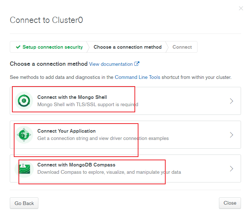
Task: Click the external link icon beside View documentation
Action: click(137, 64)
